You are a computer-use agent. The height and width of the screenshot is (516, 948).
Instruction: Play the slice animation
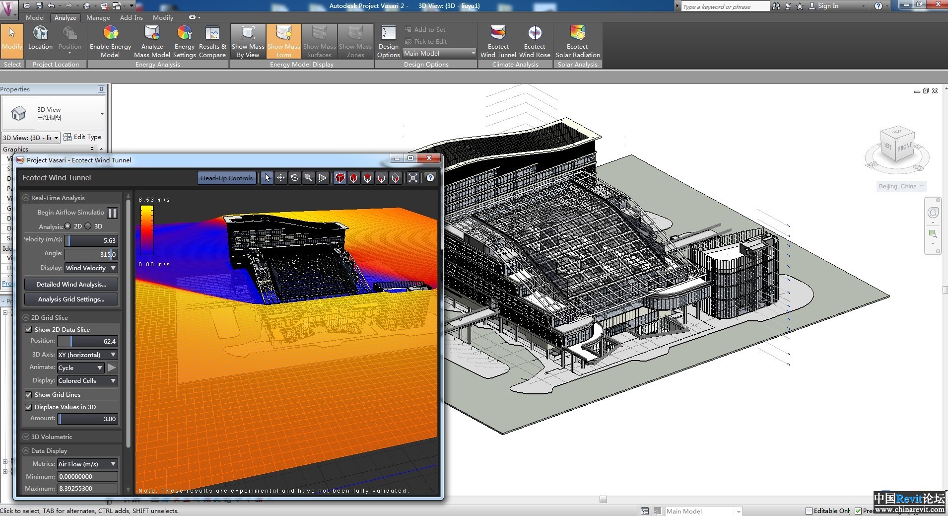pos(112,368)
